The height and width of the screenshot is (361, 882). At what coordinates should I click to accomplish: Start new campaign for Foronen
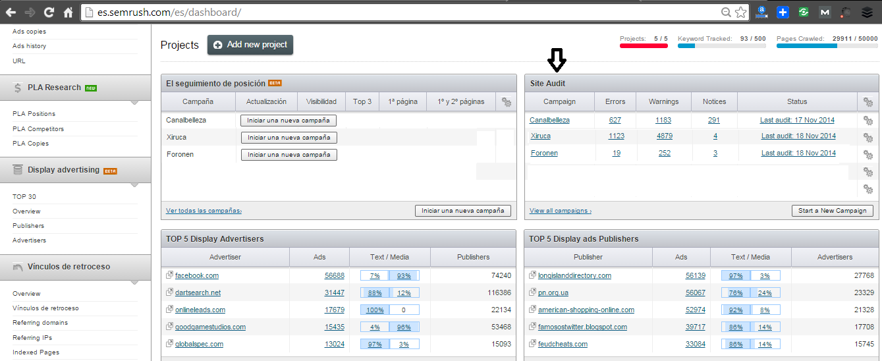289,155
